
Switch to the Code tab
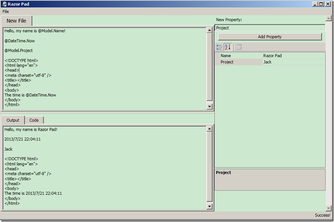click(34, 120)
